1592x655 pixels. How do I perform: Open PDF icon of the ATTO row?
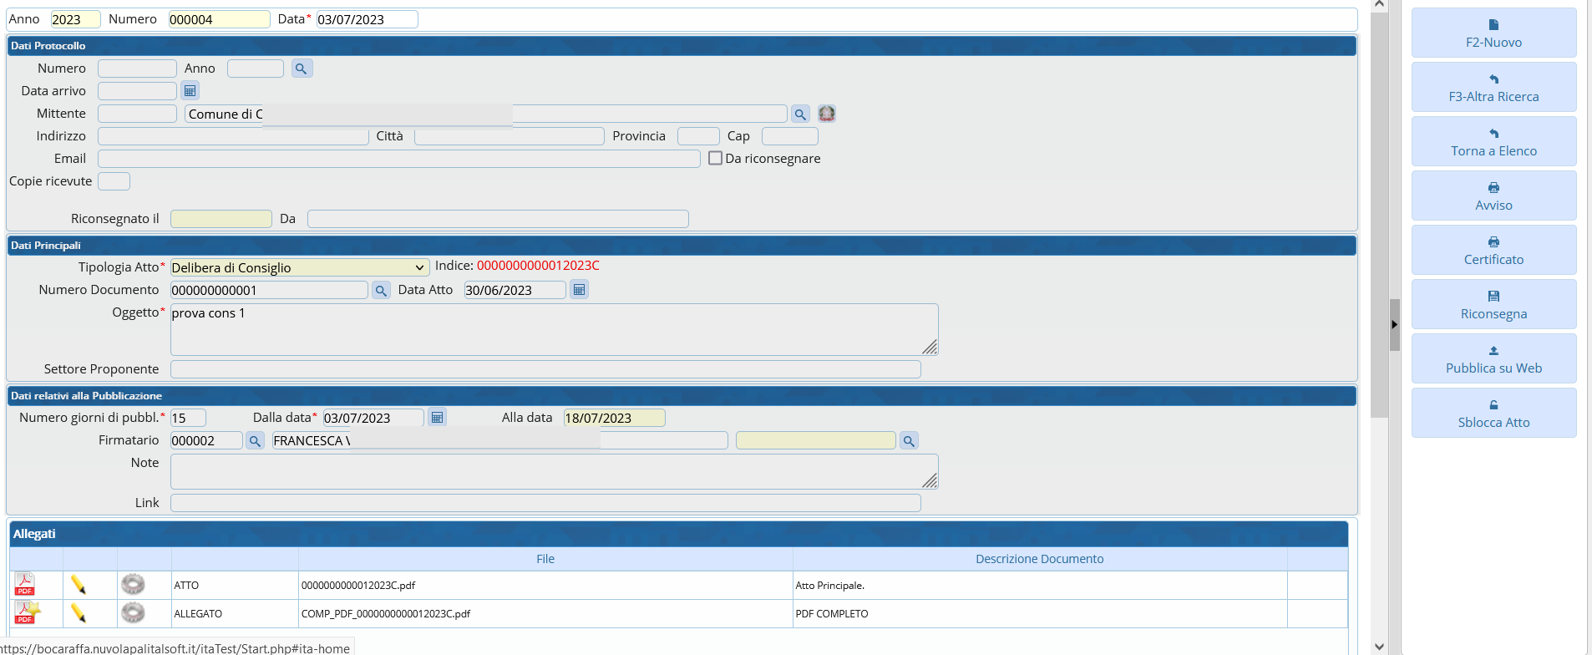pos(25,585)
